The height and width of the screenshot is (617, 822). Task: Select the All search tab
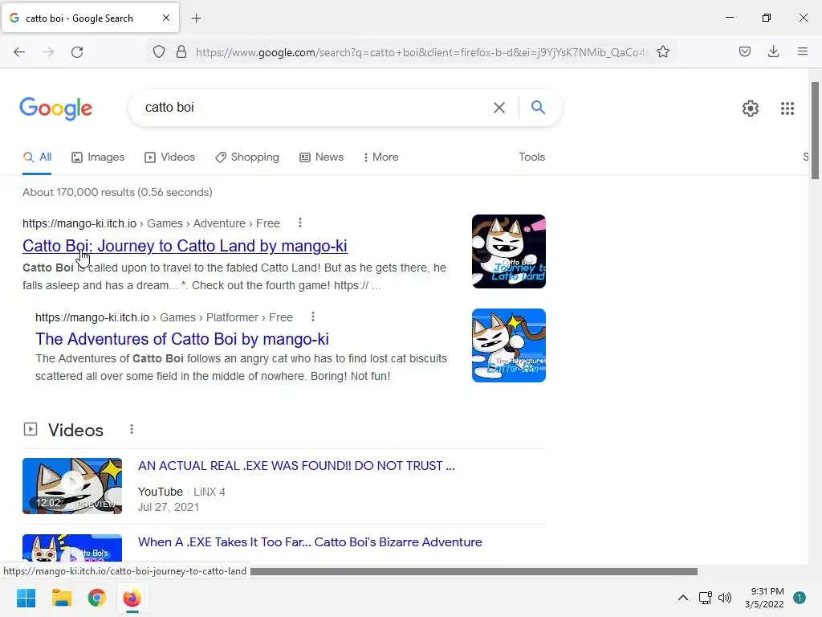click(37, 157)
